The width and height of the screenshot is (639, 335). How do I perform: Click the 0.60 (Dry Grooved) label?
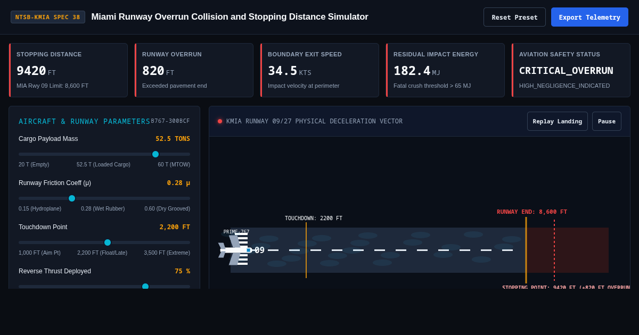(167, 209)
